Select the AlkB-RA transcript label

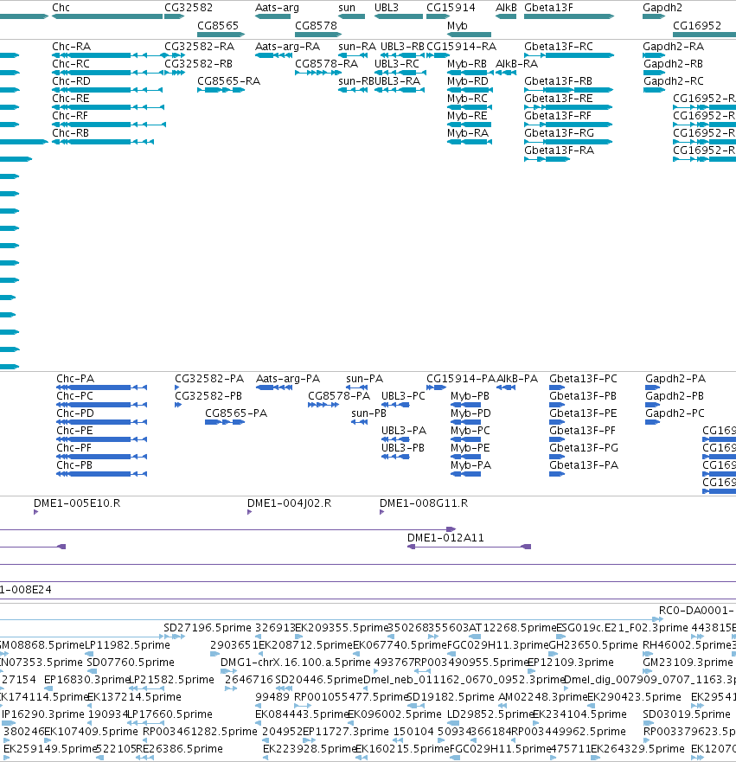(517, 64)
